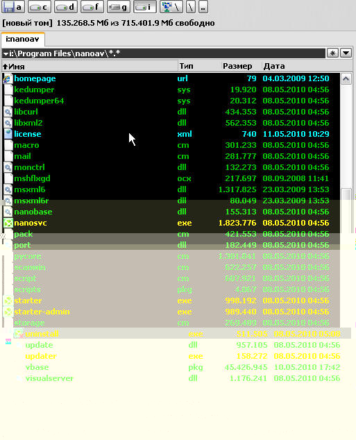Click nanobase dll file icon
The height and width of the screenshot is (440, 356).
click(8, 212)
